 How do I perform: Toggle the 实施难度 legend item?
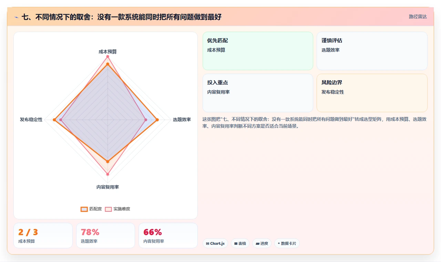pyautogui.click(x=117, y=209)
